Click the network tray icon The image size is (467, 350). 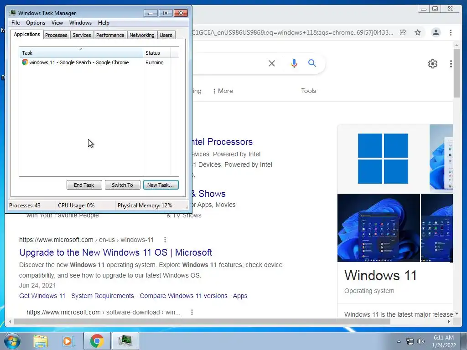(x=410, y=341)
